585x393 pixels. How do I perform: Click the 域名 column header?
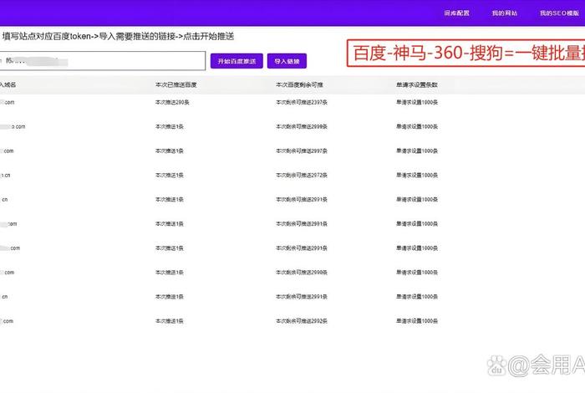point(8,84)
